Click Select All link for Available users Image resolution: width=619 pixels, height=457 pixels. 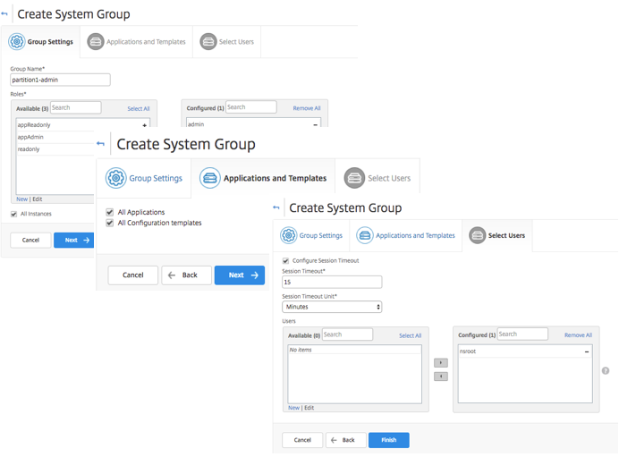pyautogui.click(x=410, y=335)
